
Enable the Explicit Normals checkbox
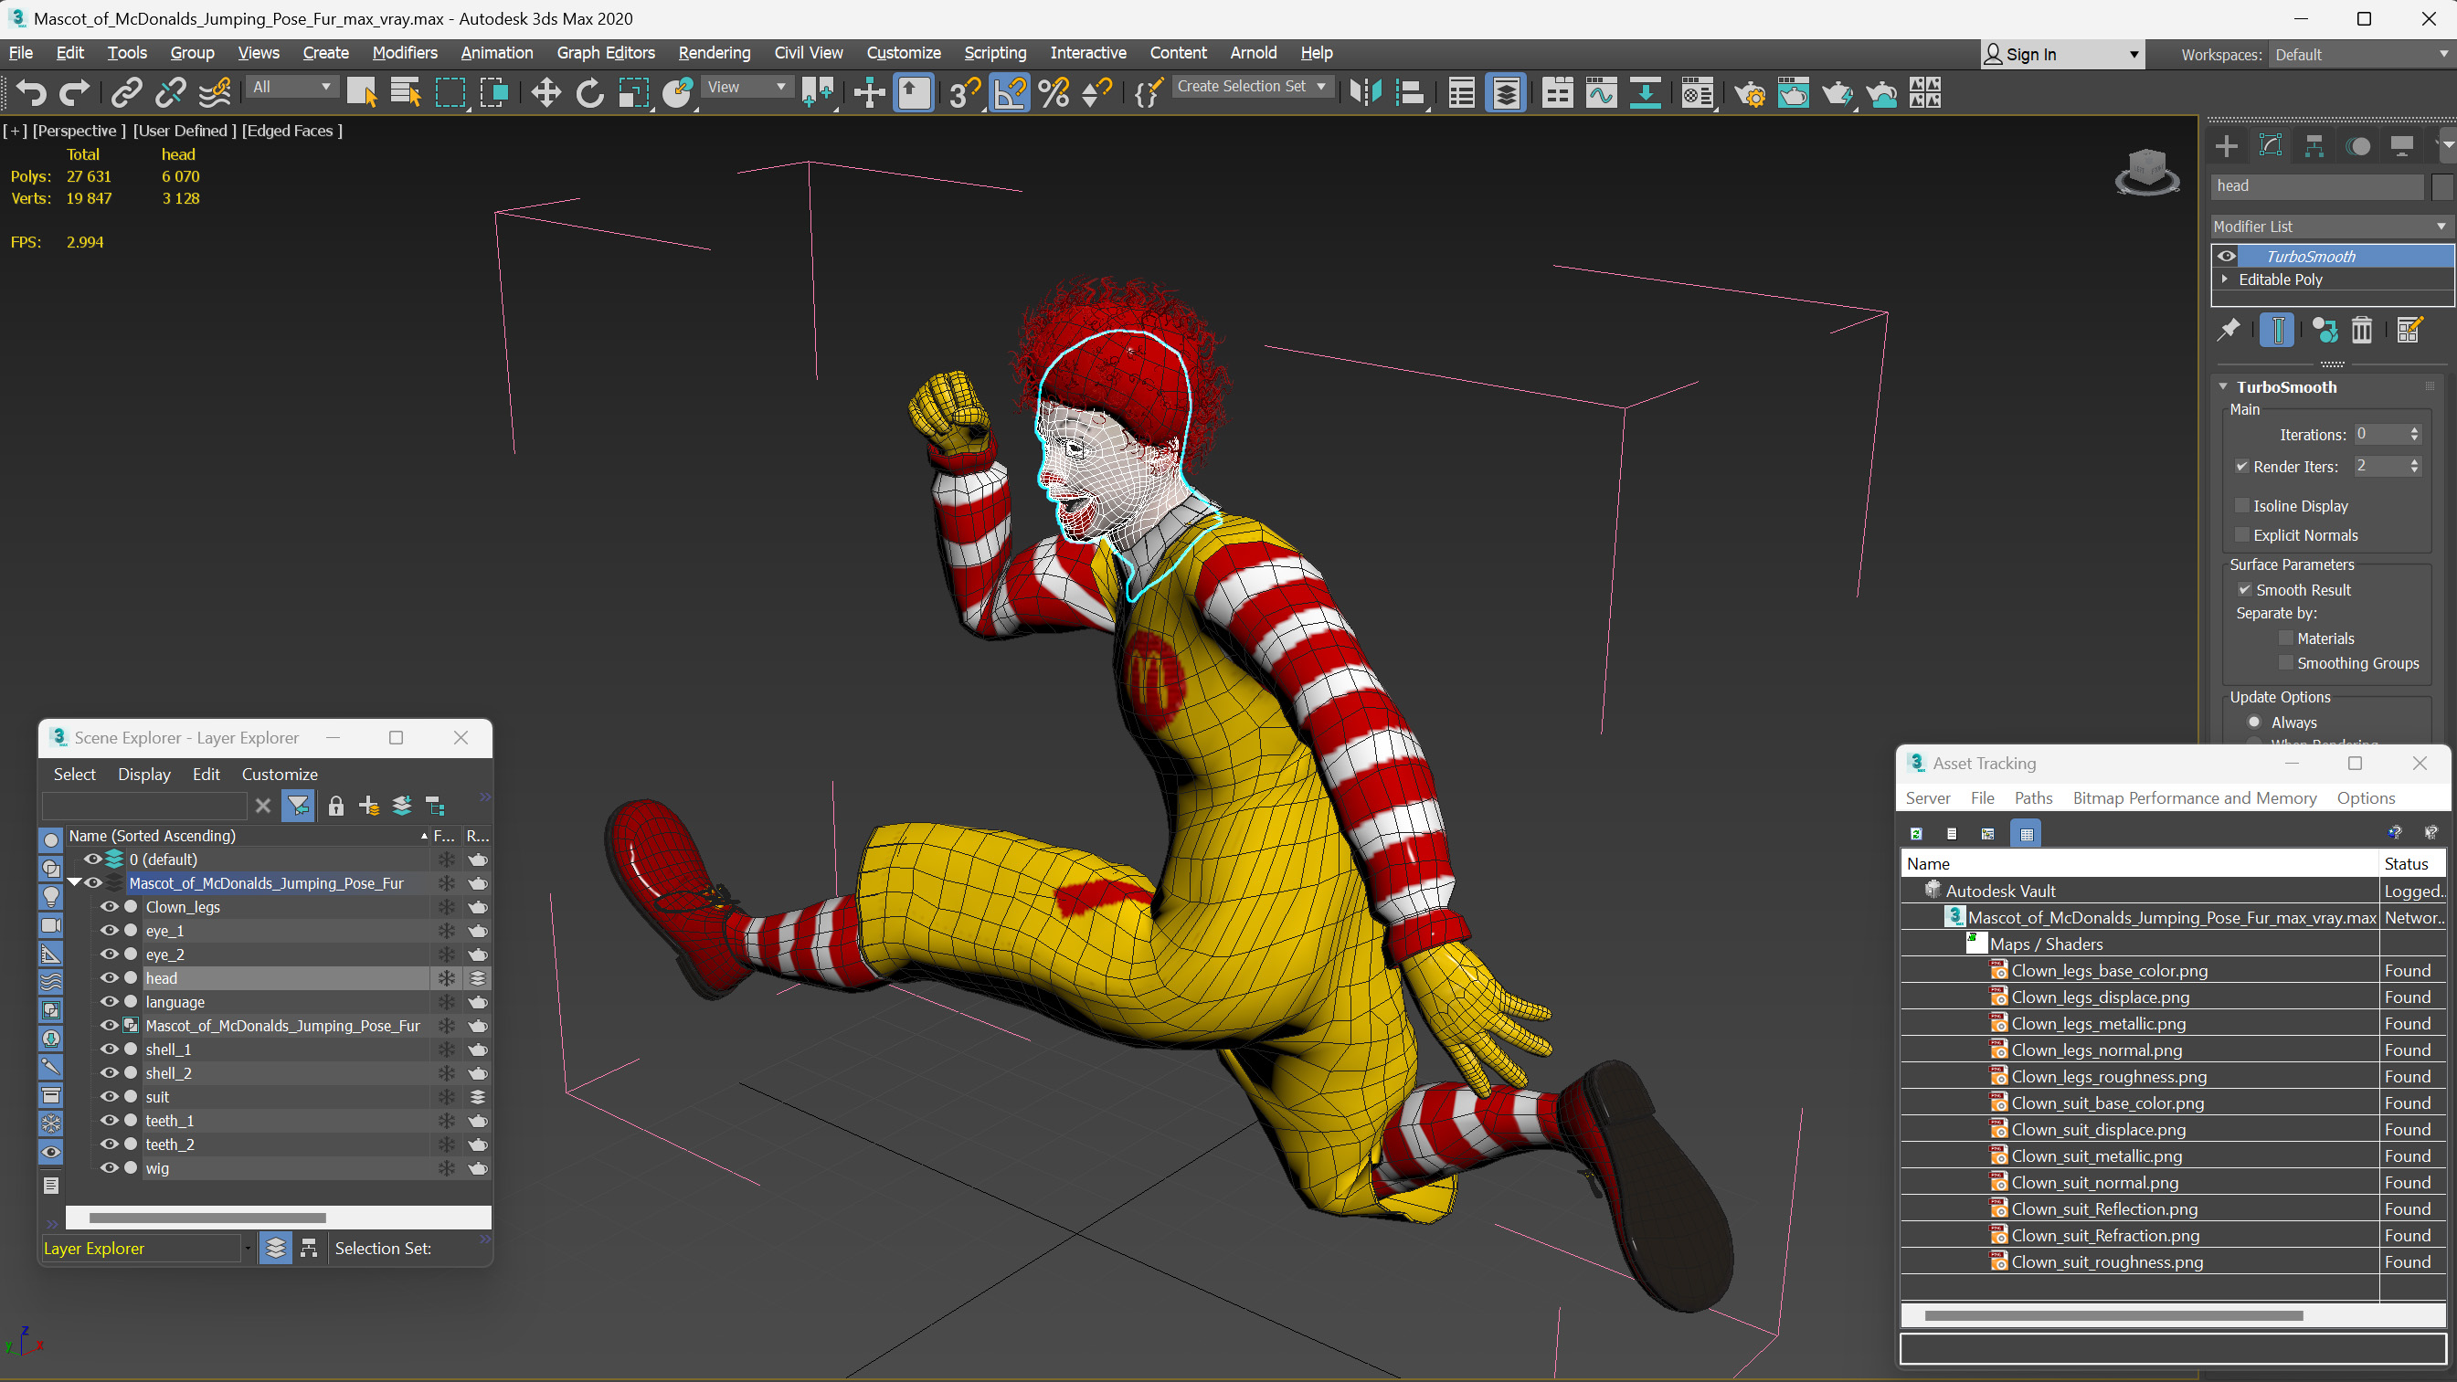[2241, 535]
